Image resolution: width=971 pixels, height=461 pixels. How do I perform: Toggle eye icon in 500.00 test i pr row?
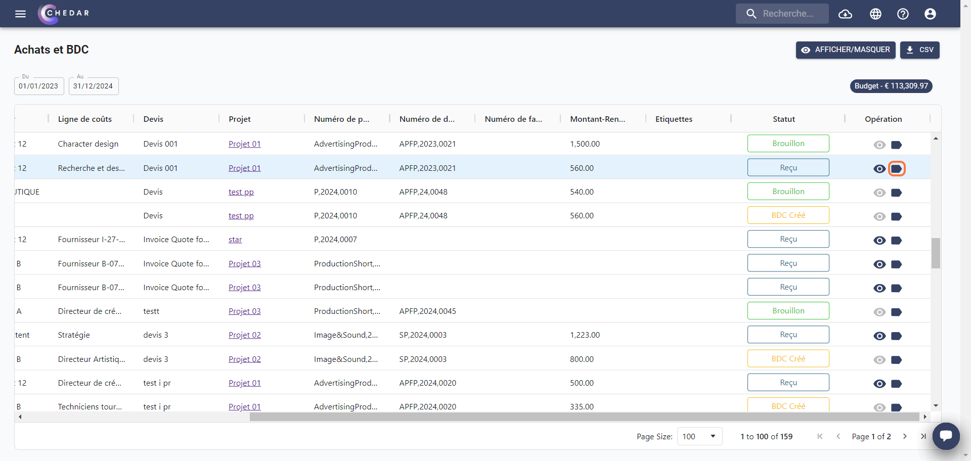(x=879, y=384)
